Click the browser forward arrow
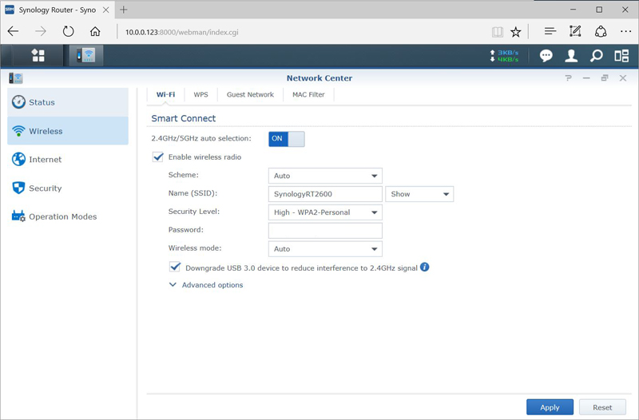This screenshot has height=420, width=639. point(41,32)
